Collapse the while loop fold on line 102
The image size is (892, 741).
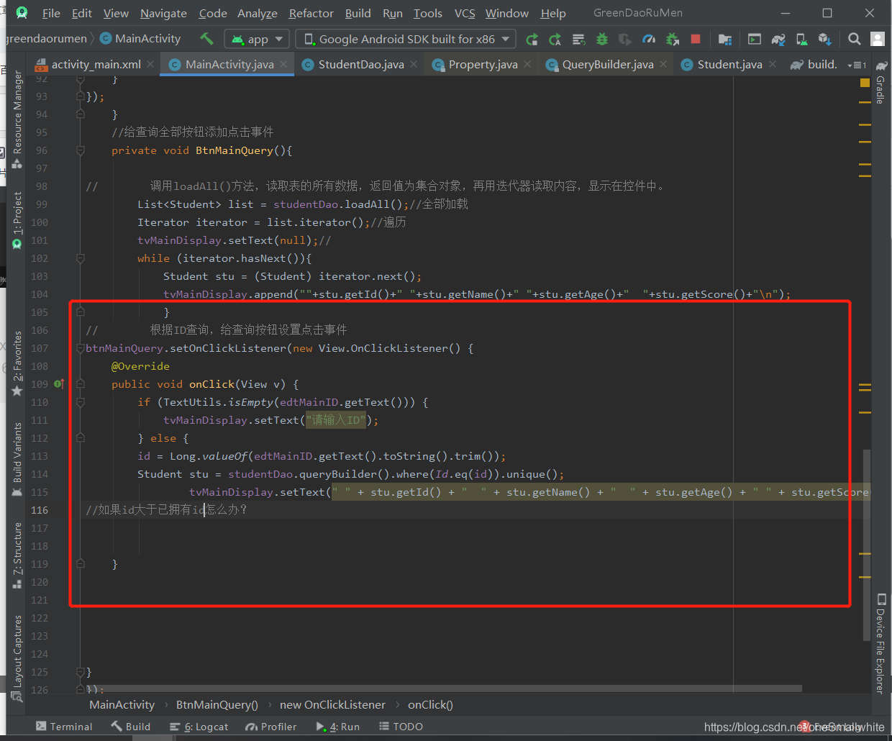pyautogui.click(x=81, y=258)
